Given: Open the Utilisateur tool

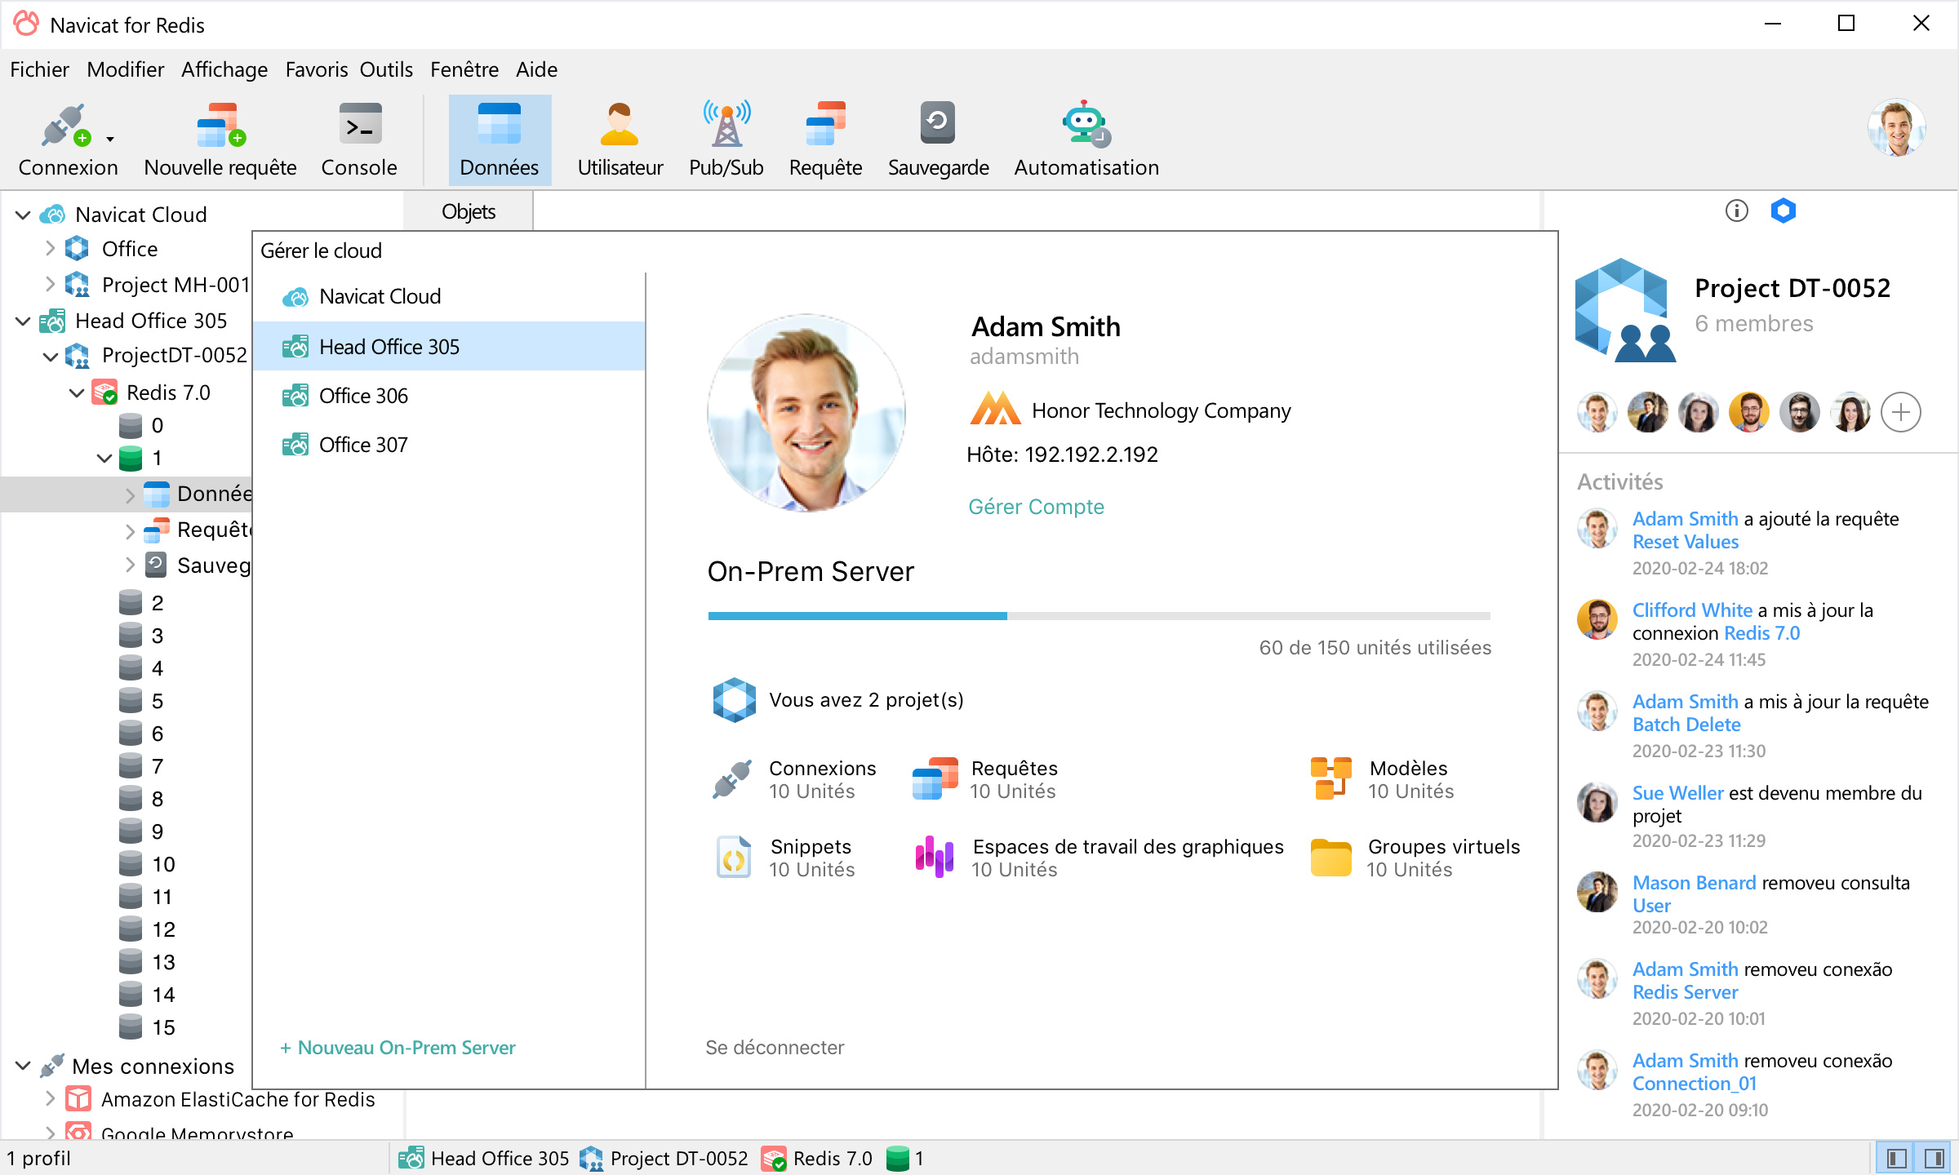Looking at the screenshot, I should (x=620, y=140).
